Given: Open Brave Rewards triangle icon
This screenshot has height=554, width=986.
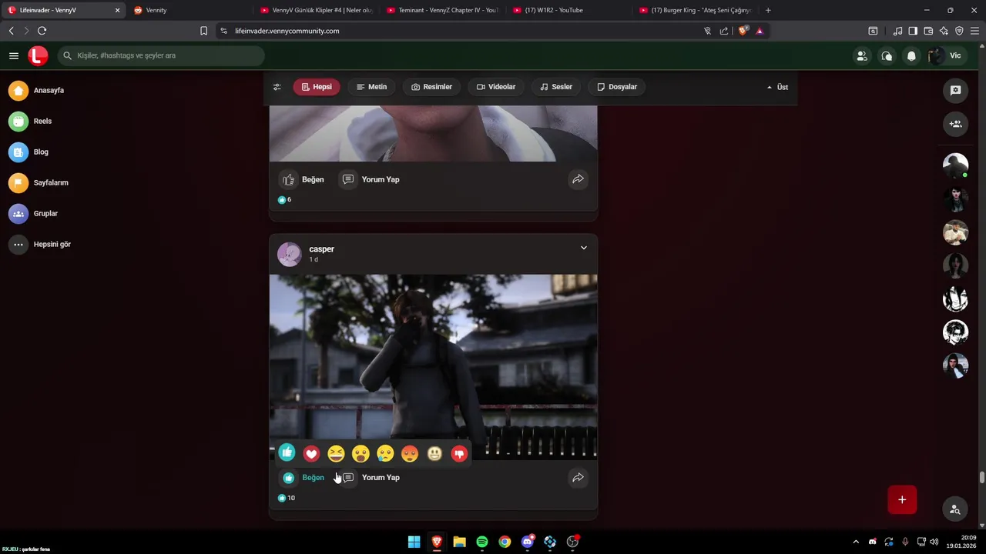Looking at the screenshot, I should pyautogui.click(x=760, y=31).
